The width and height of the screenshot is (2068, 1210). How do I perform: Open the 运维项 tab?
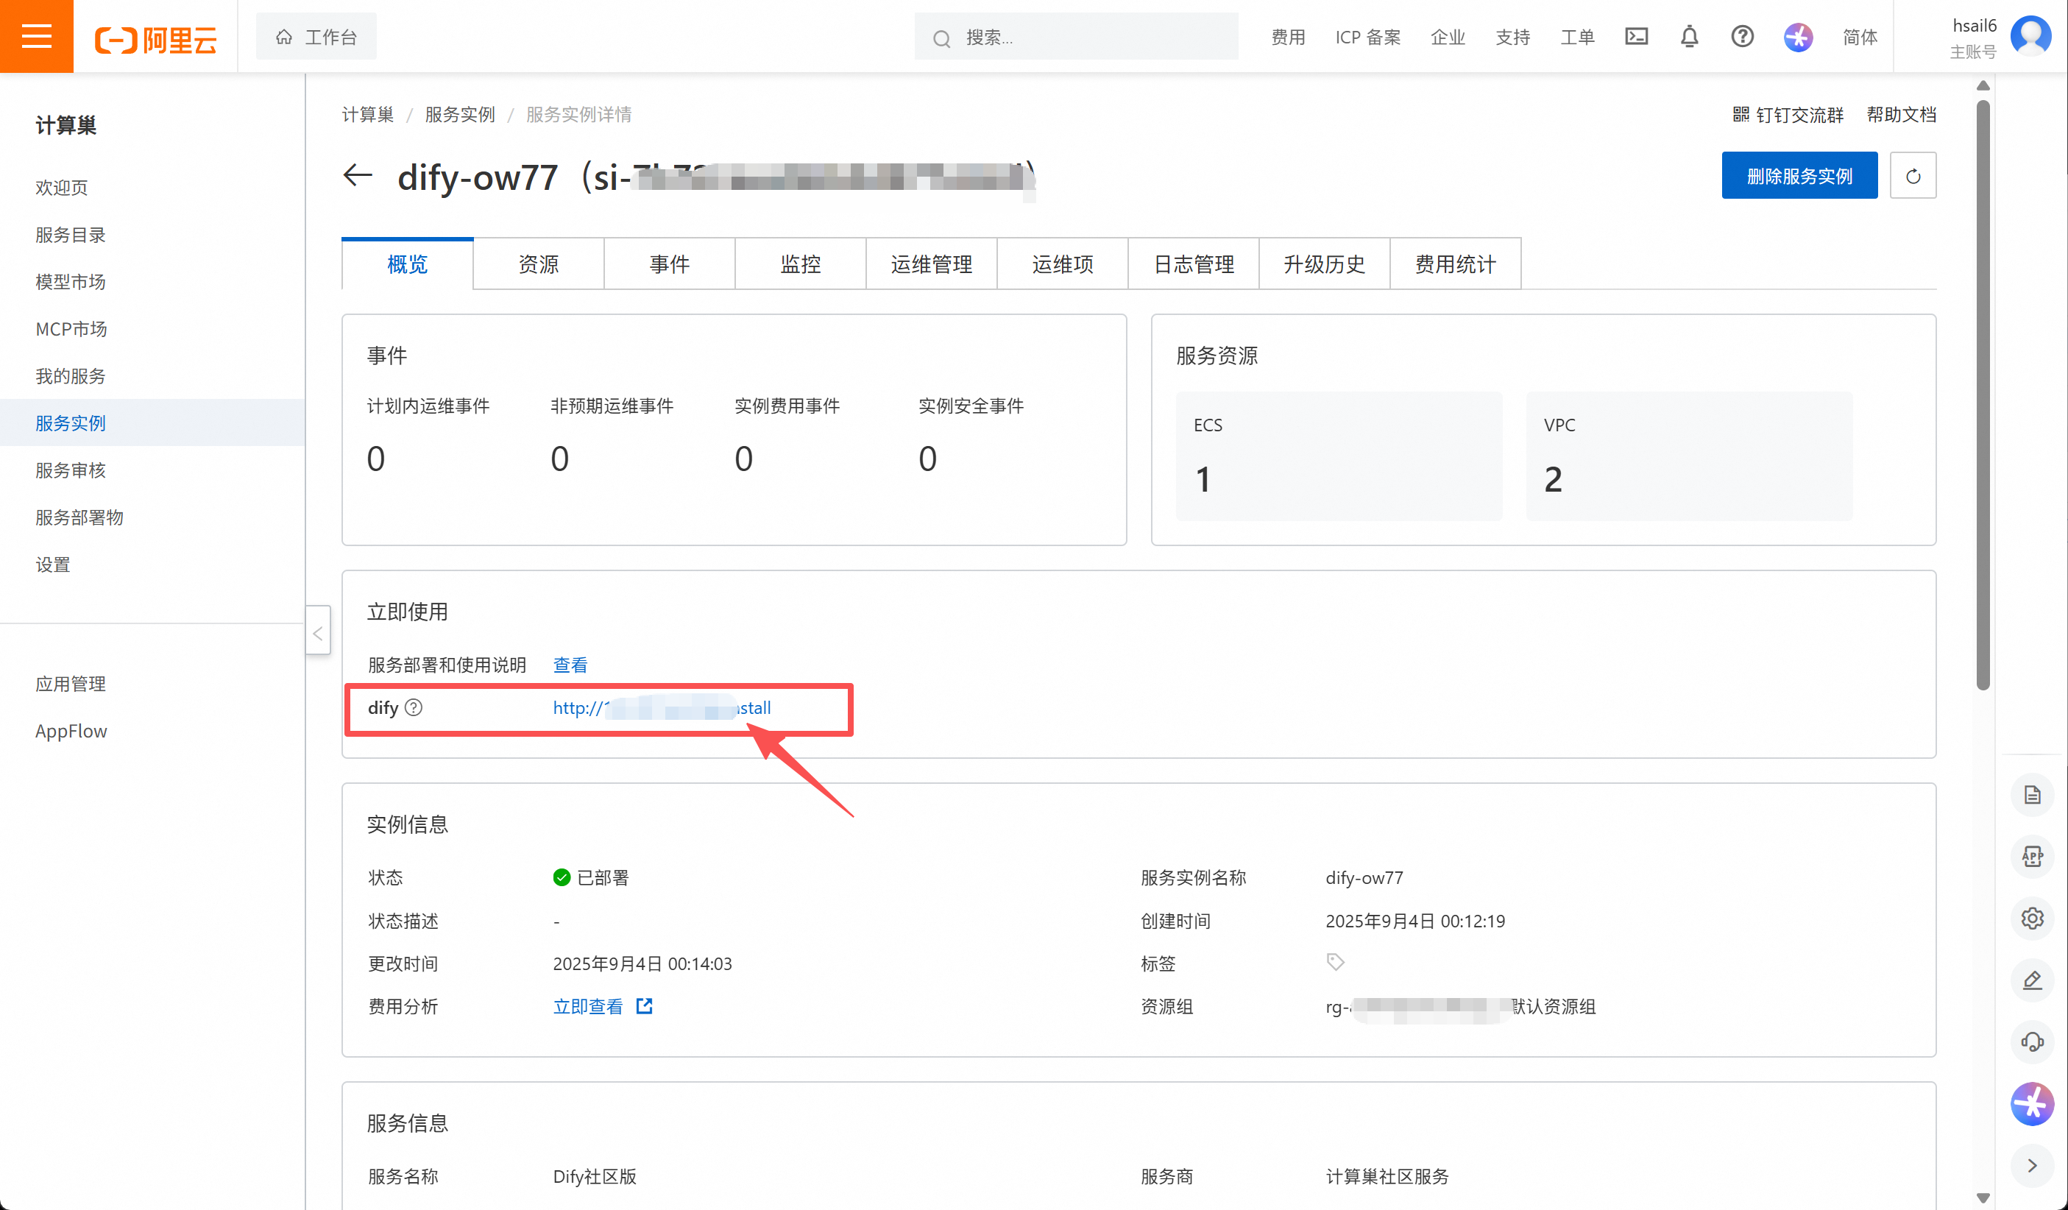click(x=1063, y=263)
